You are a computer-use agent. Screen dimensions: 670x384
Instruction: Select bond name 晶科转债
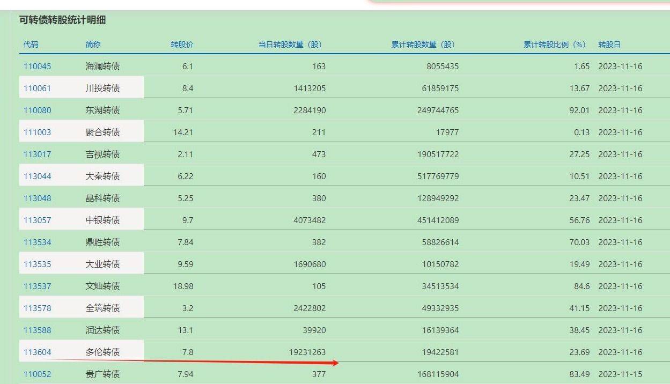click(x=102, y=198)
